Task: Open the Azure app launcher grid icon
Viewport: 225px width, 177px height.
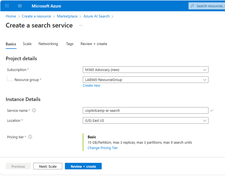Action: pos(7,6)
